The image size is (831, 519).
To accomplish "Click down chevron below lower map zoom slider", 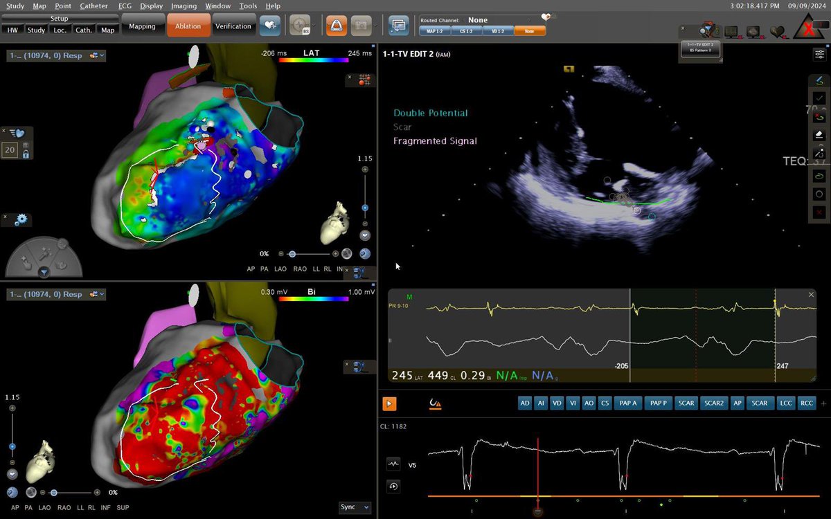I will click(x=12, y=474).
